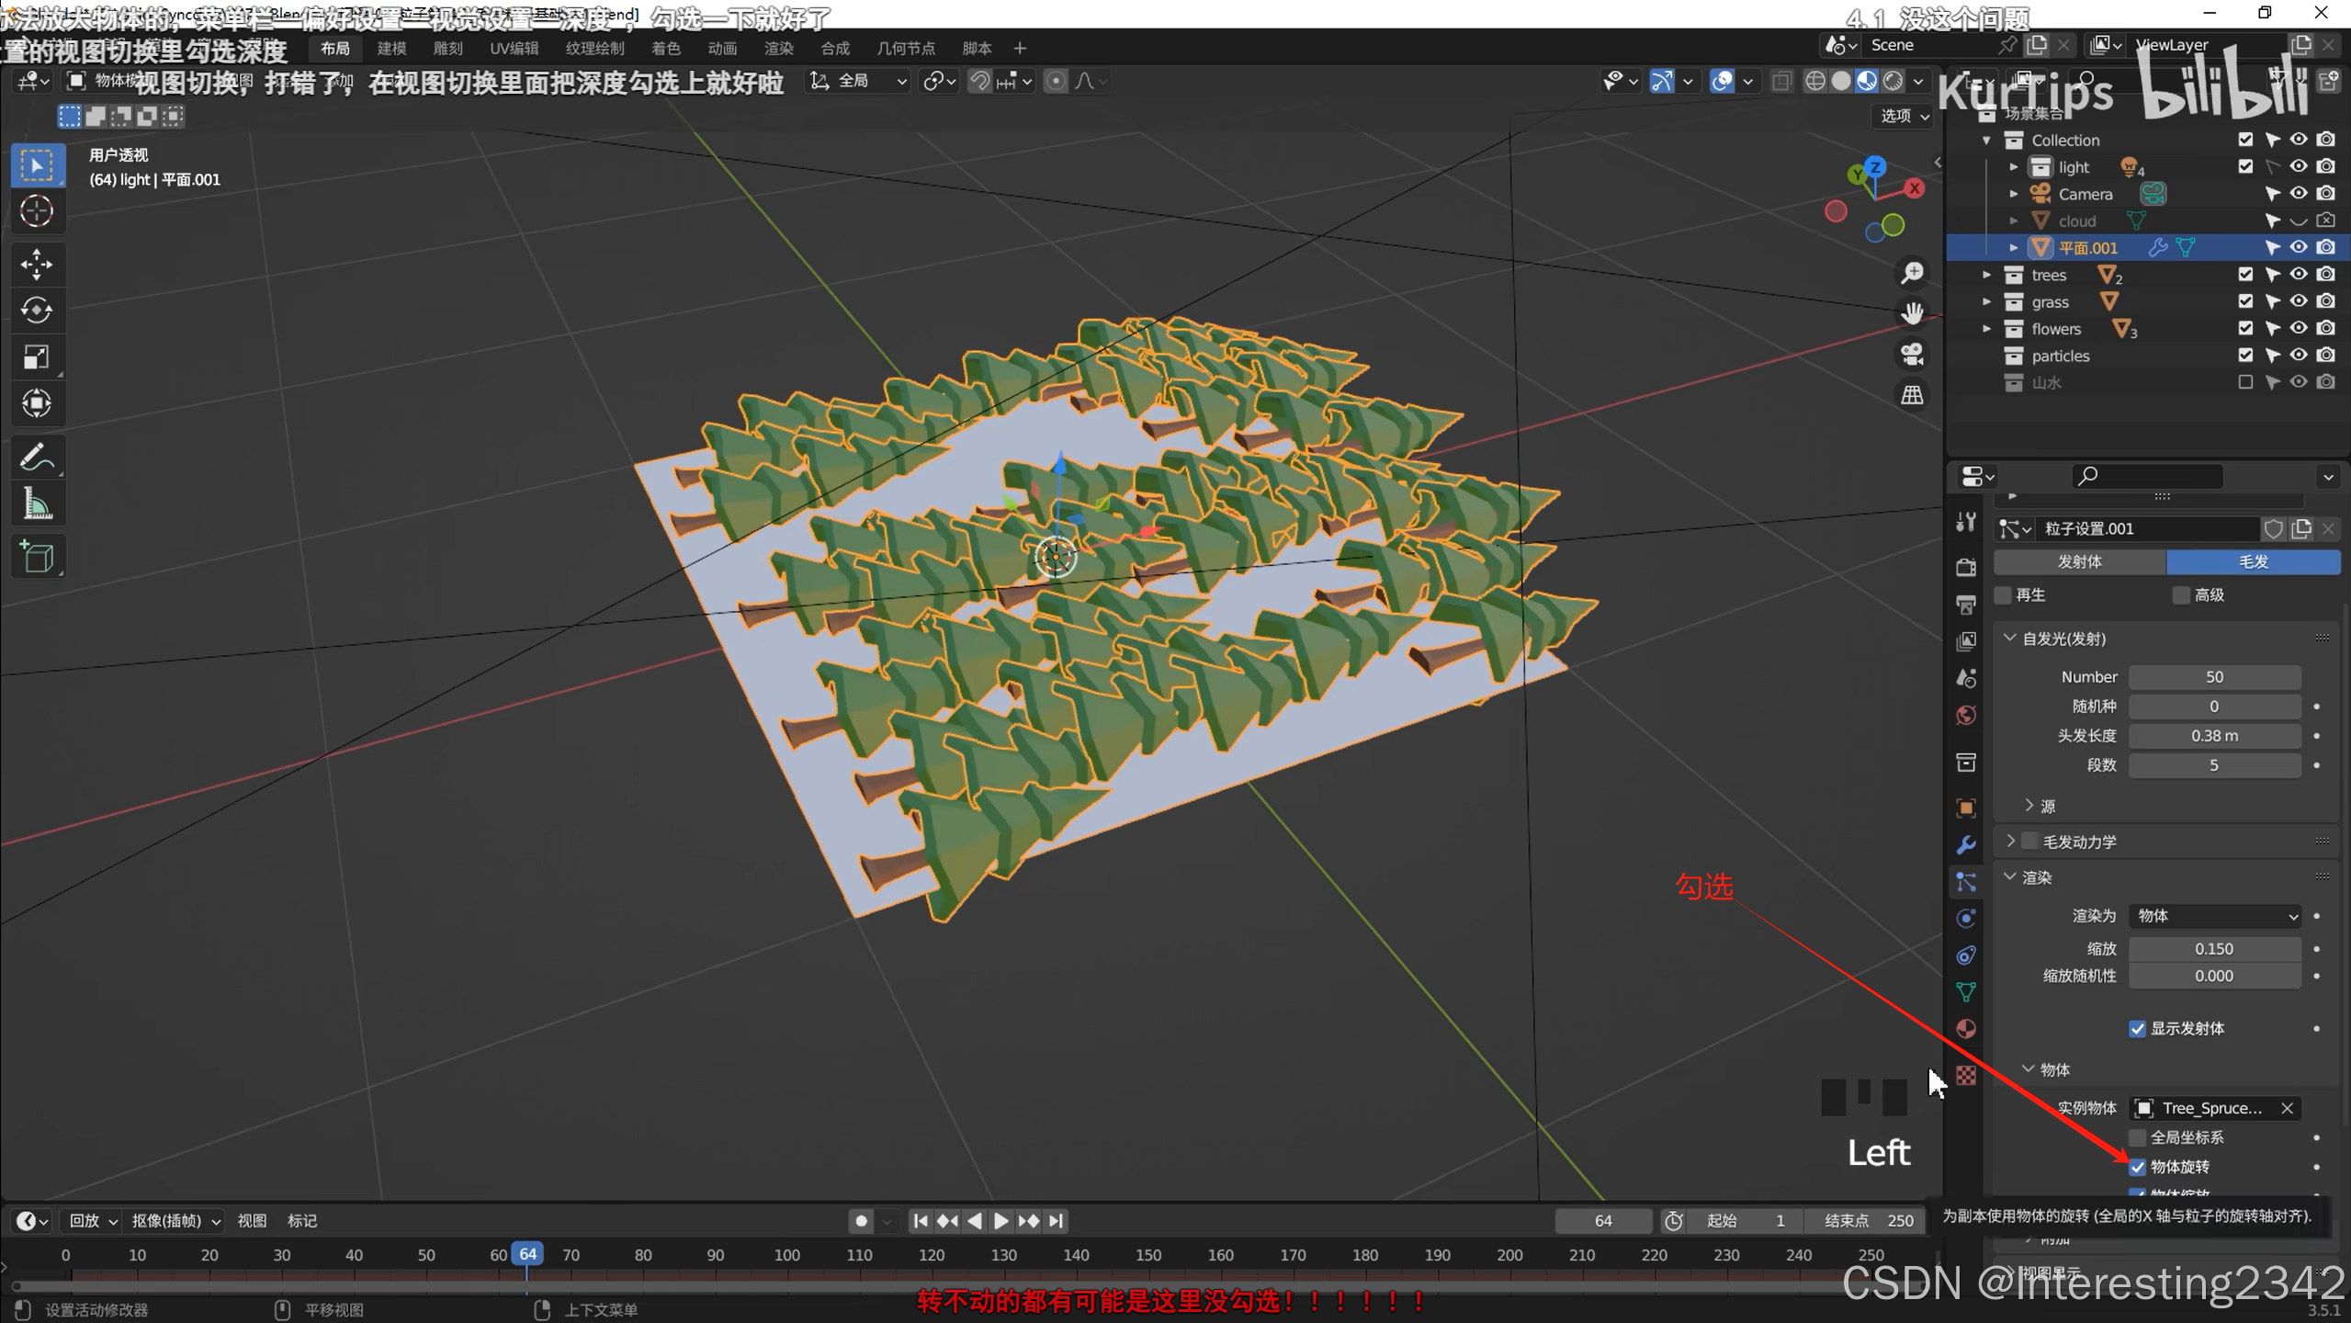Image resolution: width=2351 pixels, height=1323 pixels.
Task: Expand the flowers collection in outliner
Action: pos(1986,329)
